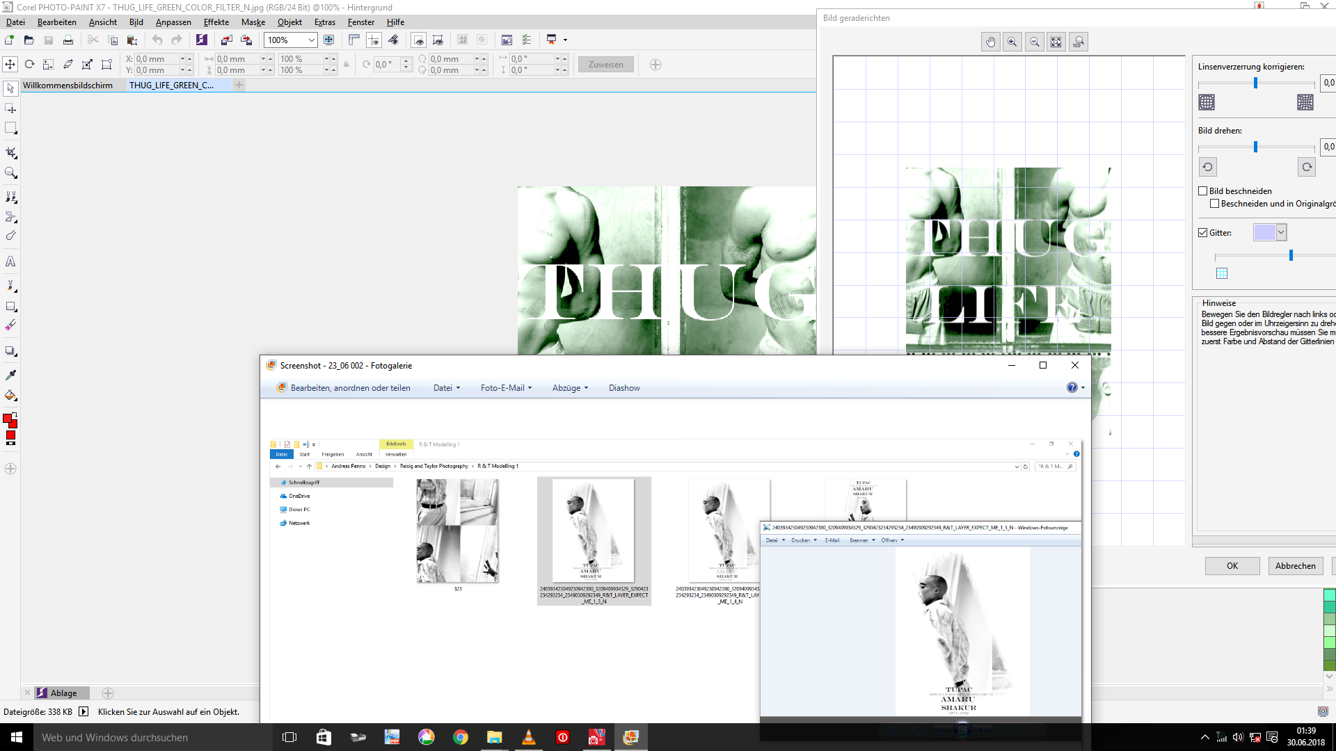Toggle the proportional lock icon

346,65
